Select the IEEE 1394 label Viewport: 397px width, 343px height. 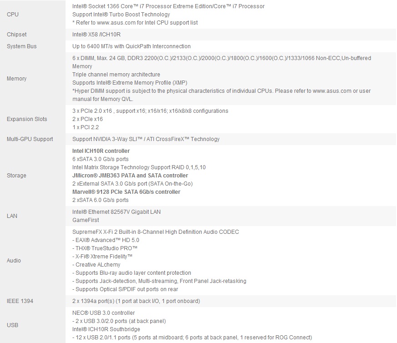click(x=20, y=301)
